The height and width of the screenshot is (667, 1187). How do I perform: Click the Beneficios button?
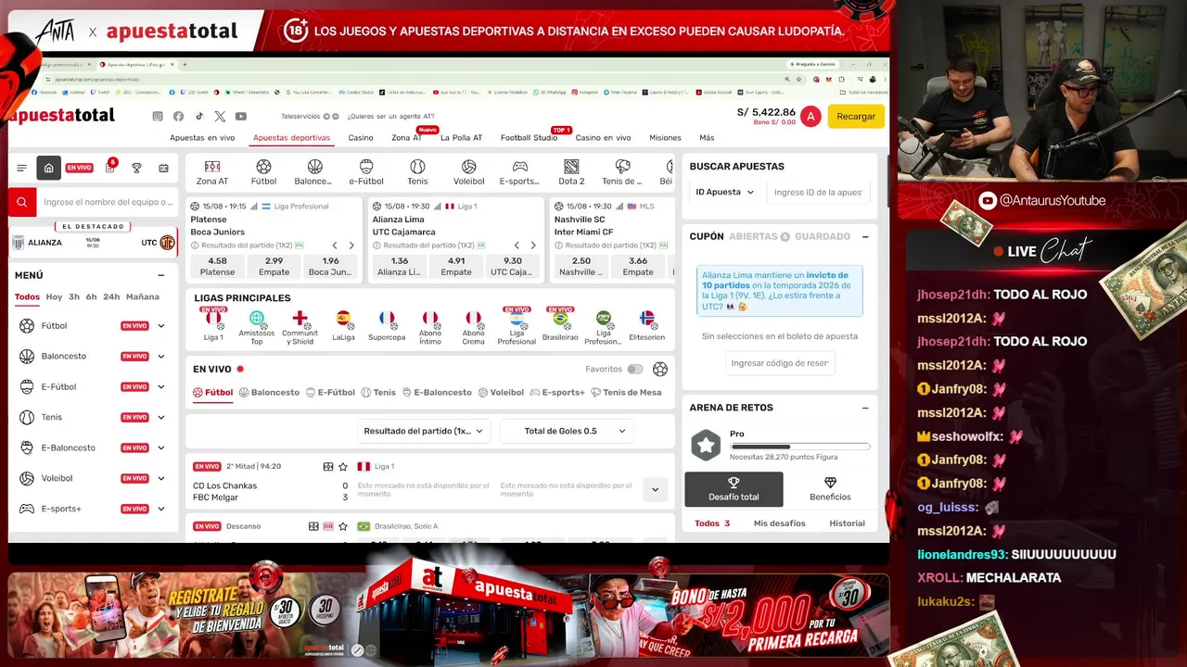pyautogui.click(x=830, y=489)
